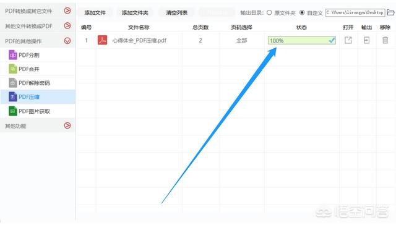Open the PDF解除密码 tool

tap(38, 83)
